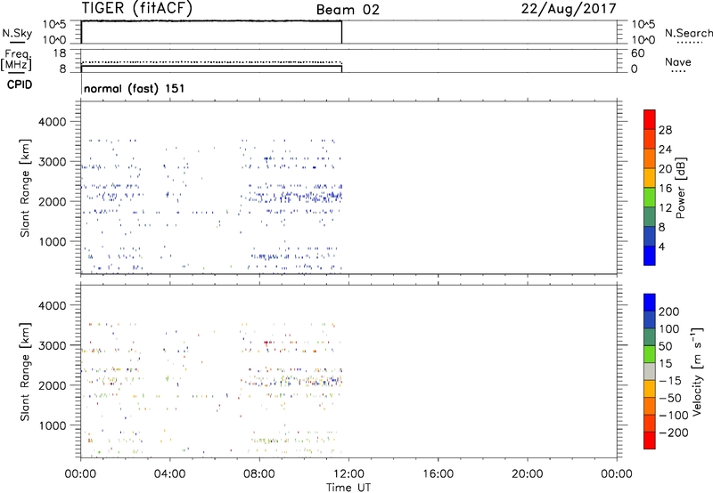
Task: Click the 'N.Search' legend label
Action: (x=688, y=33)
